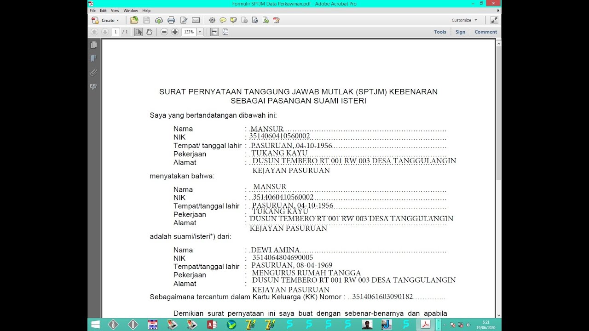
Task: Zoom in with the plus button
Action: 175,32
